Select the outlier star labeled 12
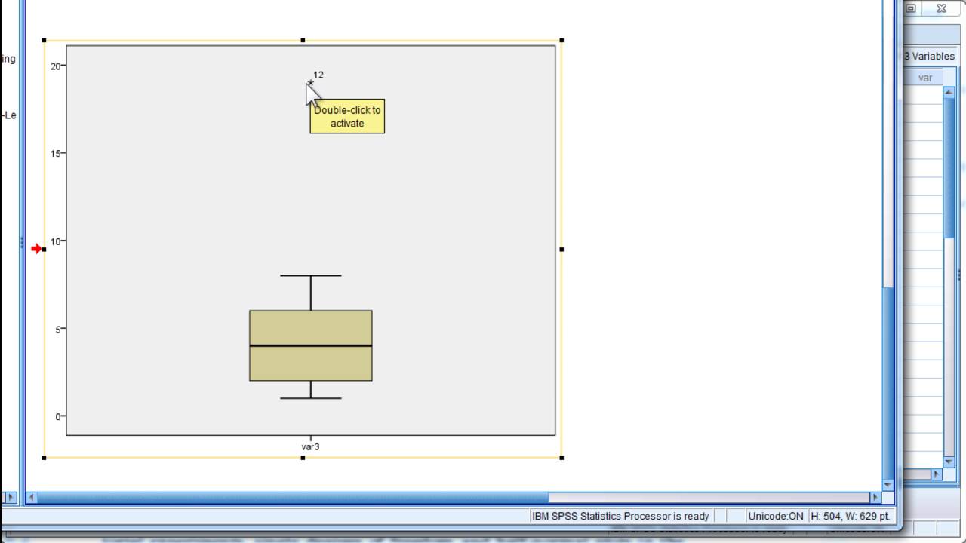 [x=310, y=83]
